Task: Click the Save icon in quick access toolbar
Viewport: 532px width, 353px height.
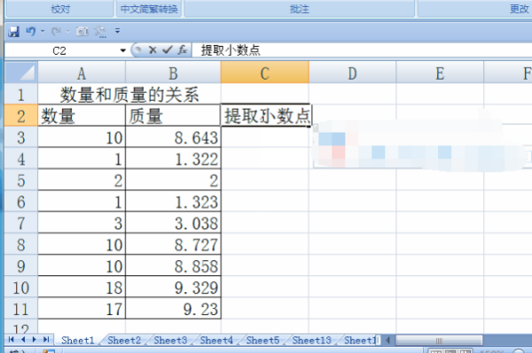Action: pos(13,32)
